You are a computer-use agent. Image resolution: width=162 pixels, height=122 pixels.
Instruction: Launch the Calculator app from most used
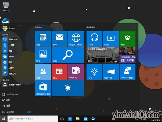coord(8,45)
